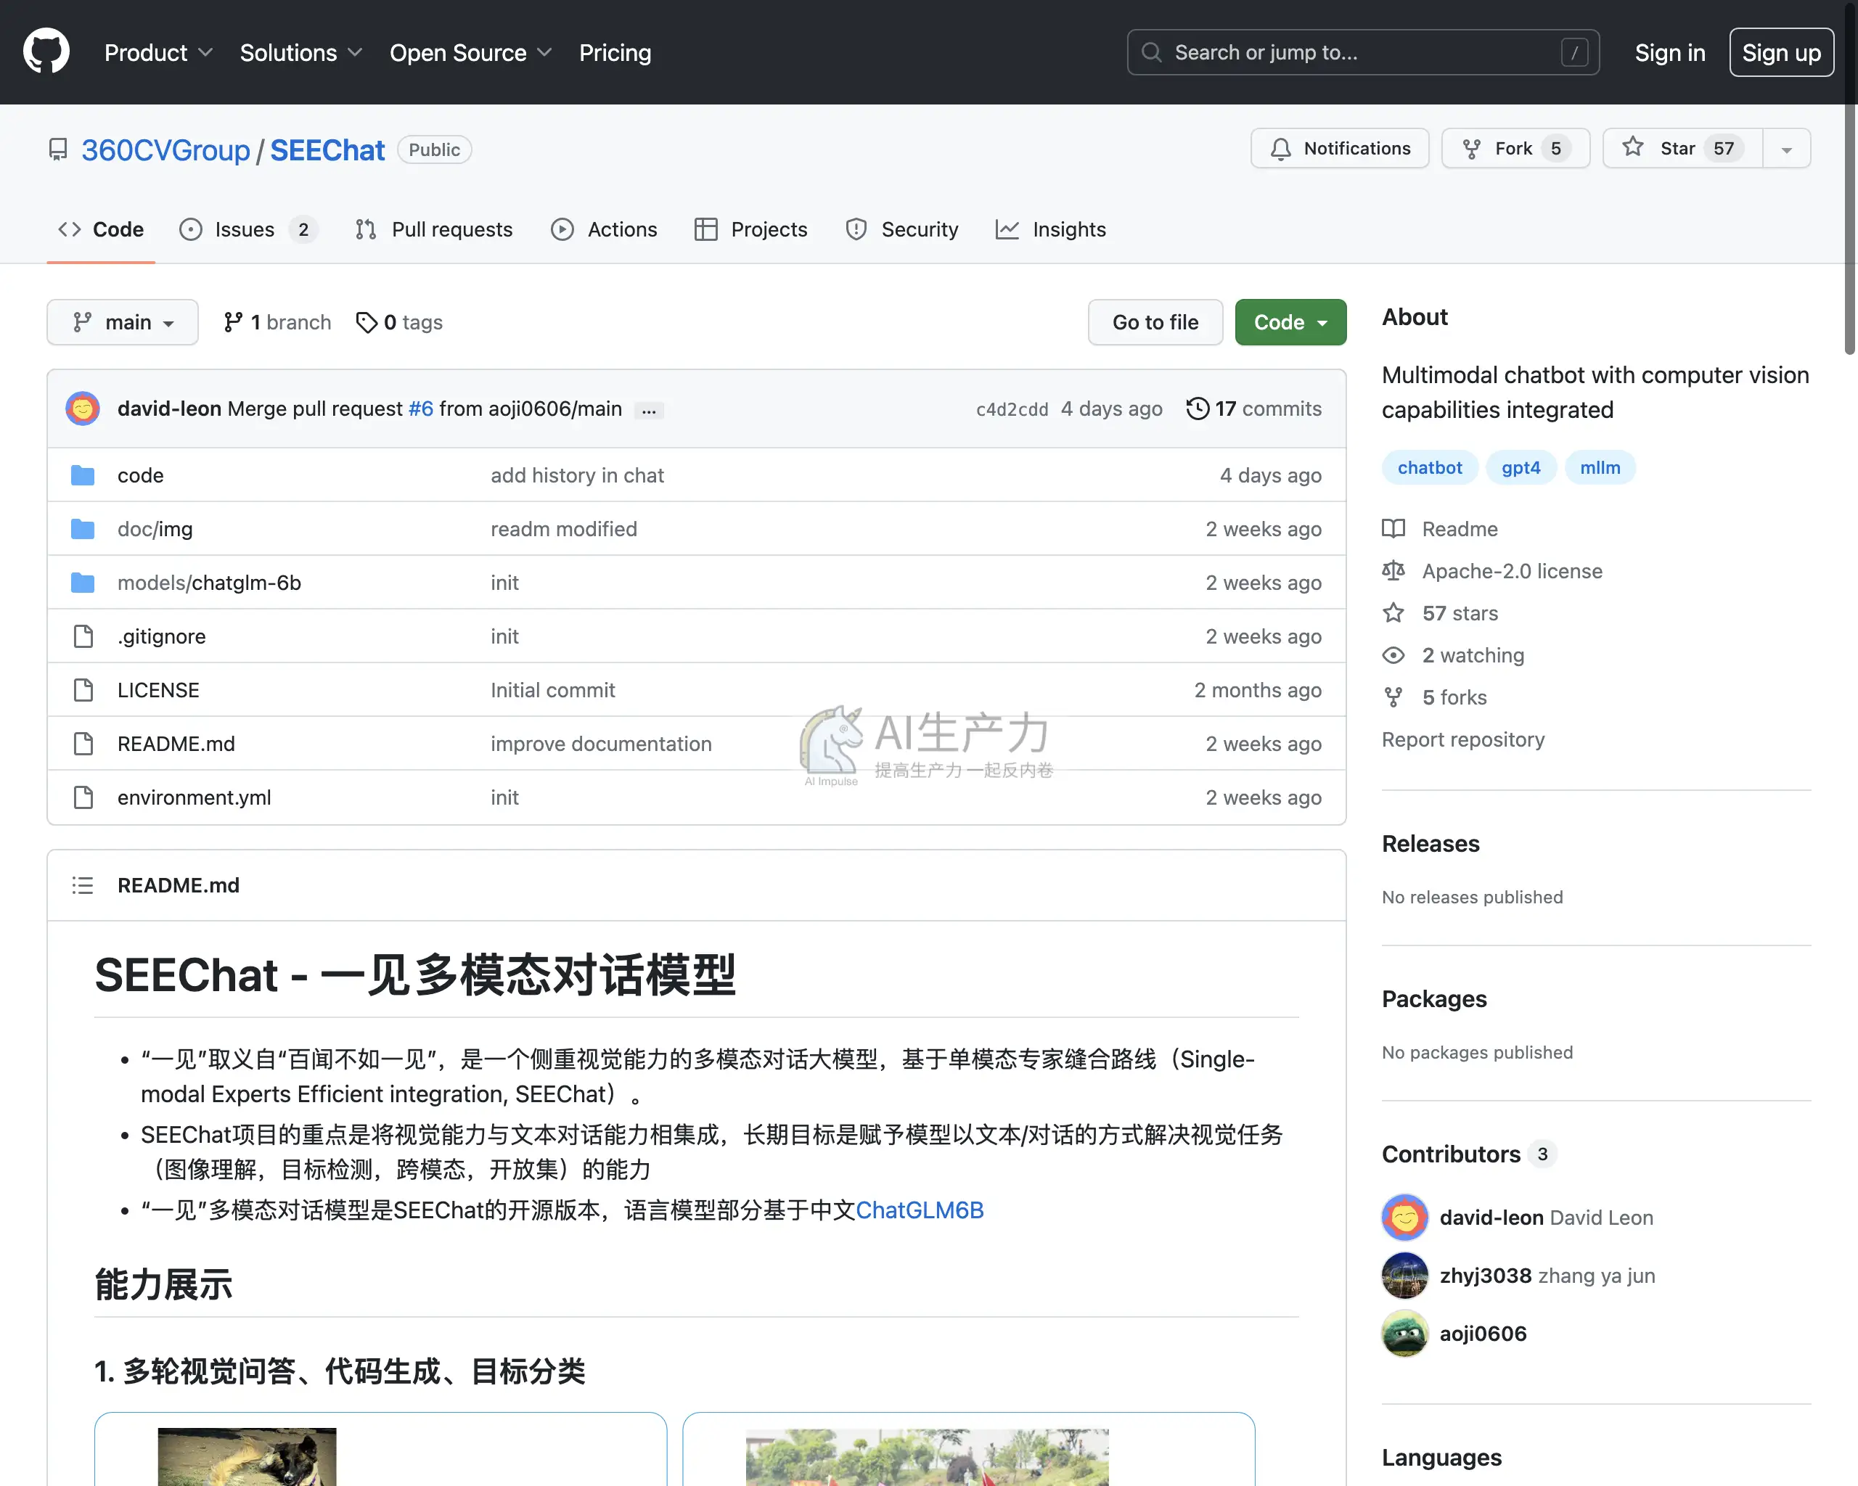Viewport: 1858px width, 1486px height.
Task: Click the Fork icon in header
Action: [1472, 149]
